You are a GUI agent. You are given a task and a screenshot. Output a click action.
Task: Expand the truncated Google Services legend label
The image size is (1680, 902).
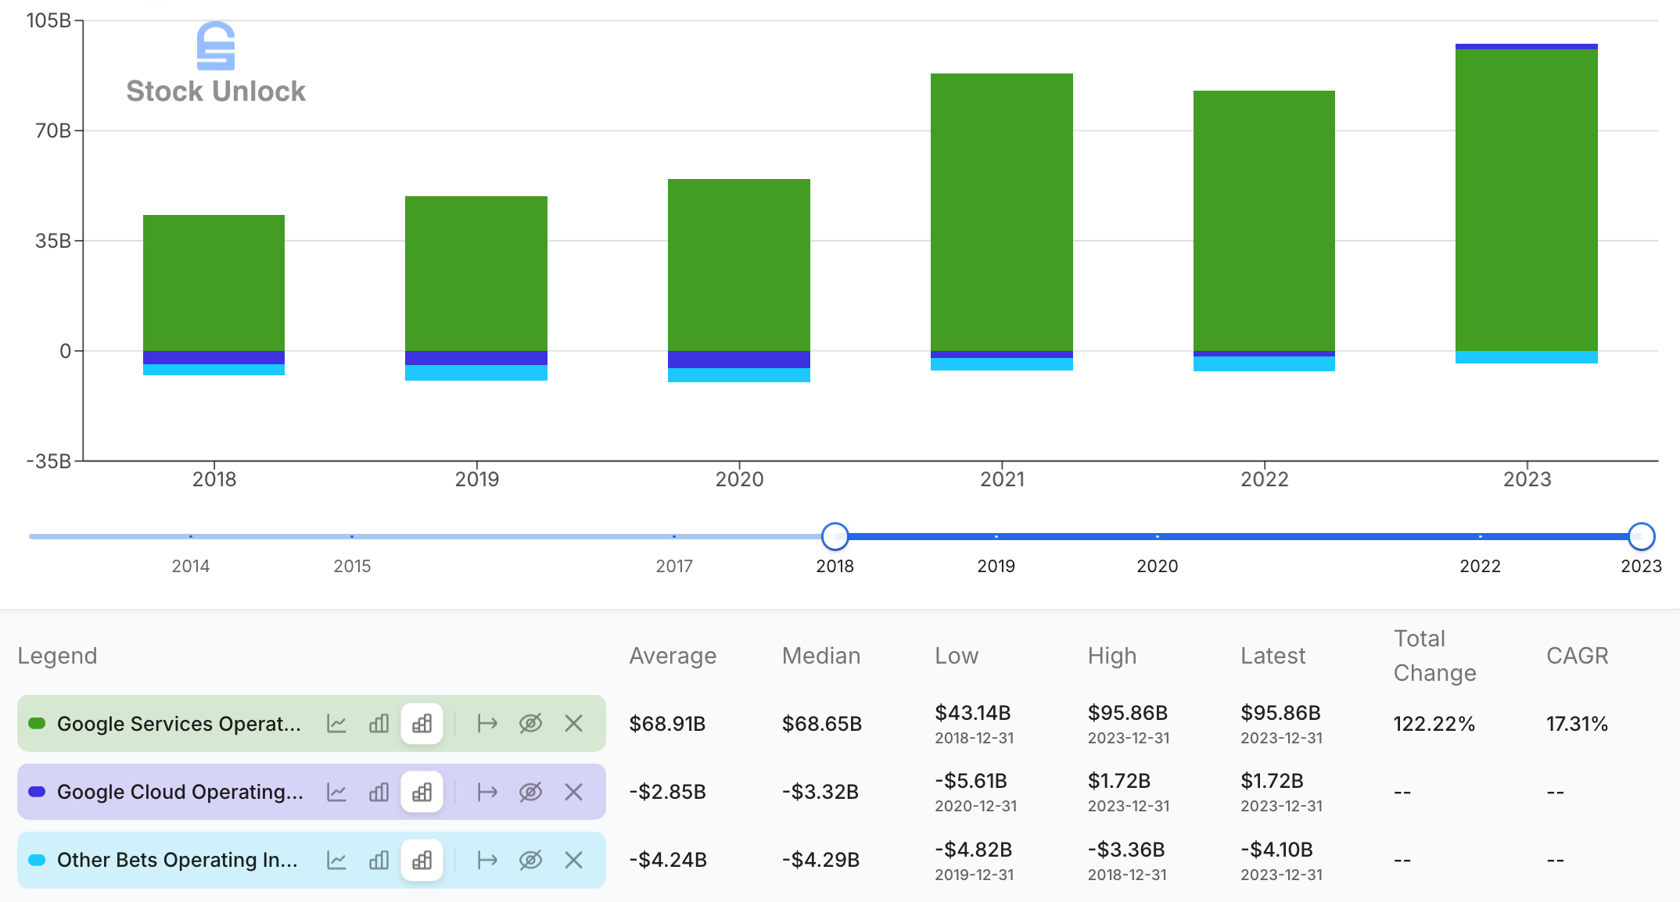click(178, 723)
